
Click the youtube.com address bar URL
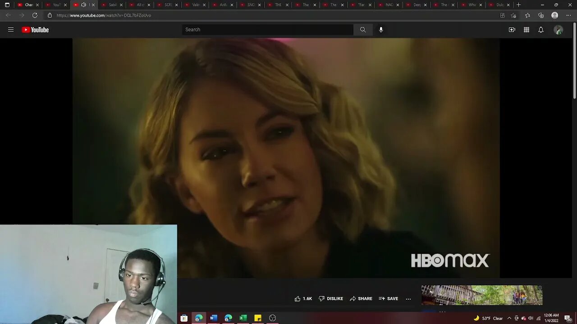[x=104, y=15]
